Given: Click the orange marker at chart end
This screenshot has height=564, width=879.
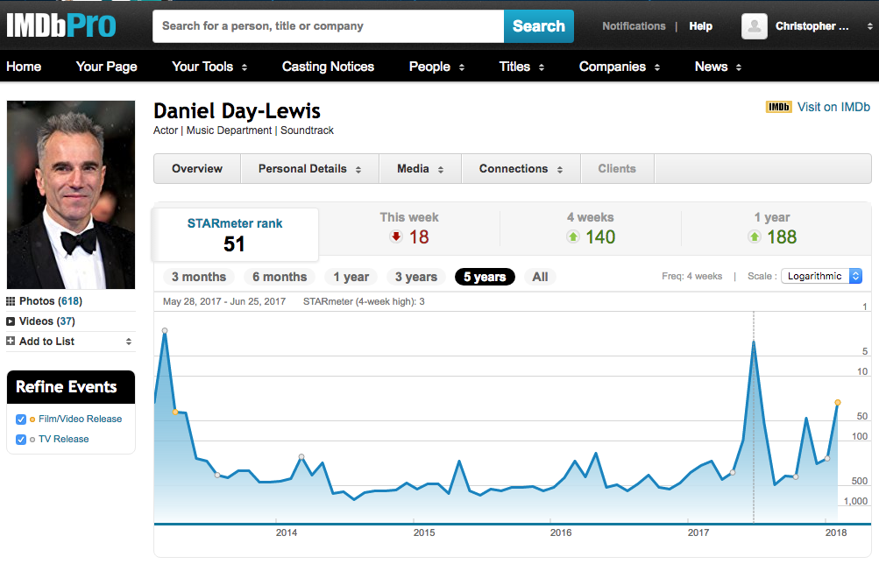Looking at the screenshot, I should click(838, 403).
